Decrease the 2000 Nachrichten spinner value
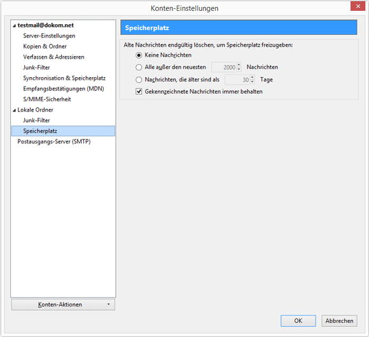 [x=239, y=69]
